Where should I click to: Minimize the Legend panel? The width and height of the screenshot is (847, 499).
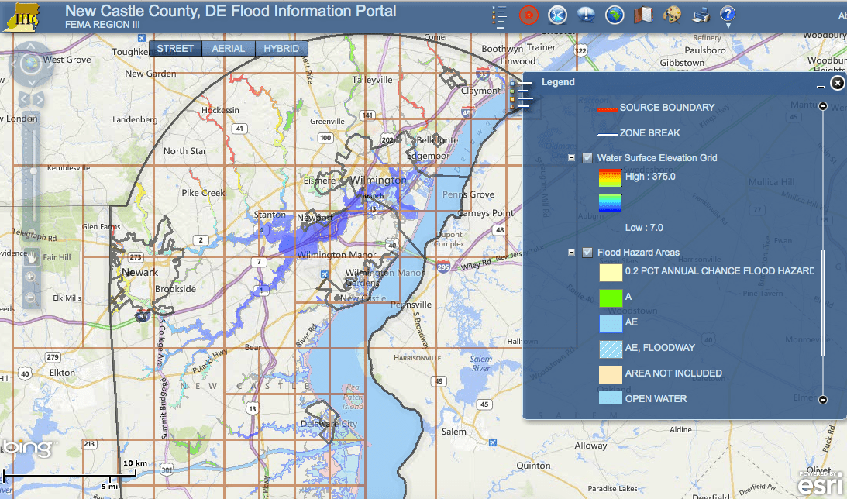pos(821,86)
